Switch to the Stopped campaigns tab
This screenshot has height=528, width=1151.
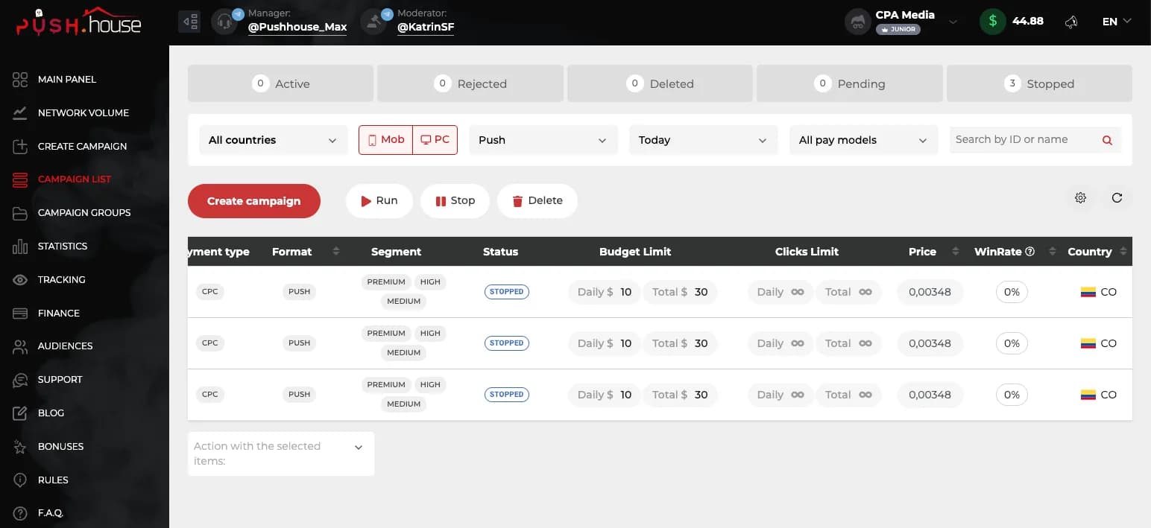tap(1039, 83)
